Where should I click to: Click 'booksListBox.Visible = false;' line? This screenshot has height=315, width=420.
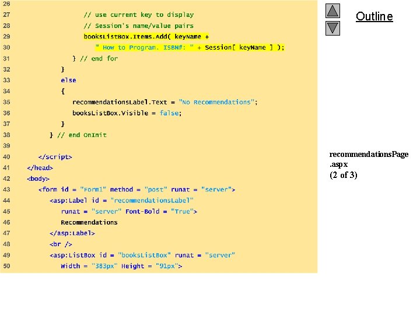(x=127, y=113)
